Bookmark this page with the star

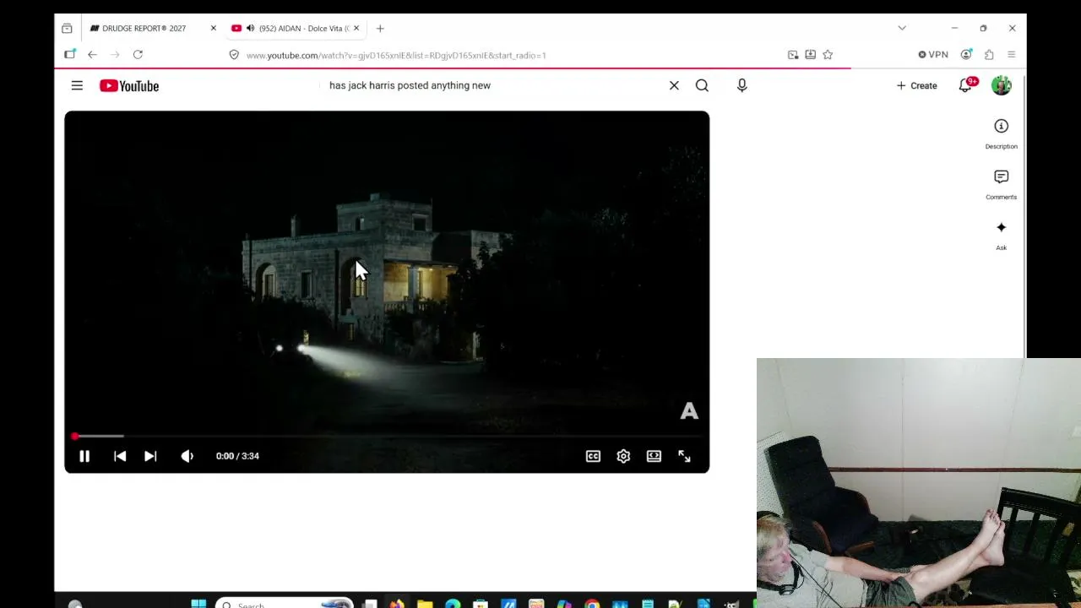[828, 55]
